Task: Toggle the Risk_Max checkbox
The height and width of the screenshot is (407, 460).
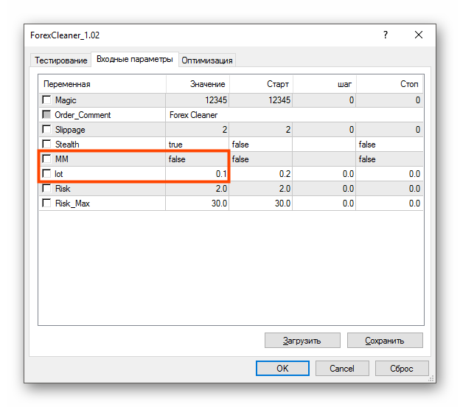Action: (x=46, y=203)
